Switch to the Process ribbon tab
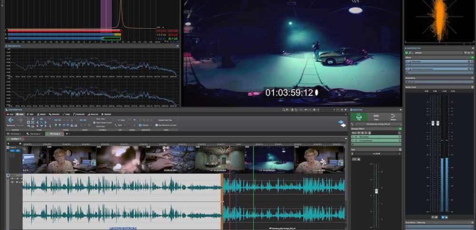Image resolution: width=476 pixels, height=230 pixels. click(x=55, y=114)
